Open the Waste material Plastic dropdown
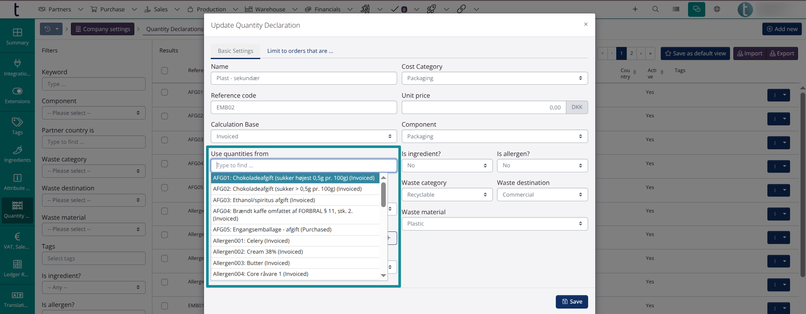Image resolution: width=806 pixels, height=314 pixels. (x=495, y=224)
